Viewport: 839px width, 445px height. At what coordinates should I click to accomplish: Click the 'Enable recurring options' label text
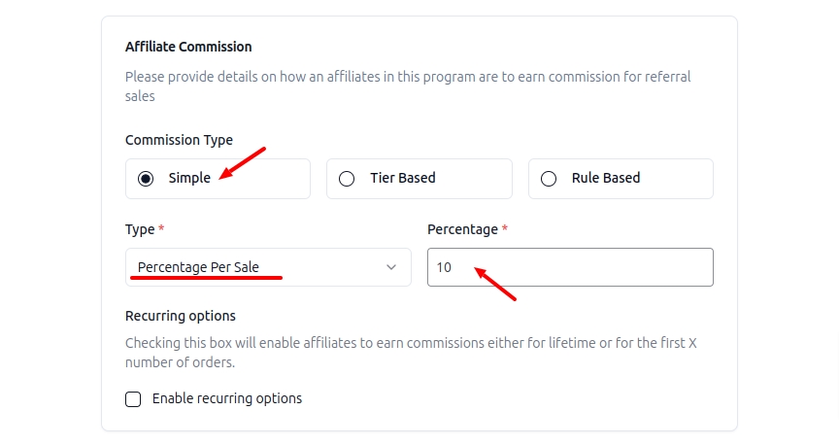coord(227,398)
